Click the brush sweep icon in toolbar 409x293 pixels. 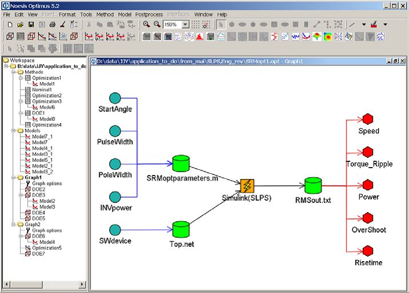pos(63,25)
